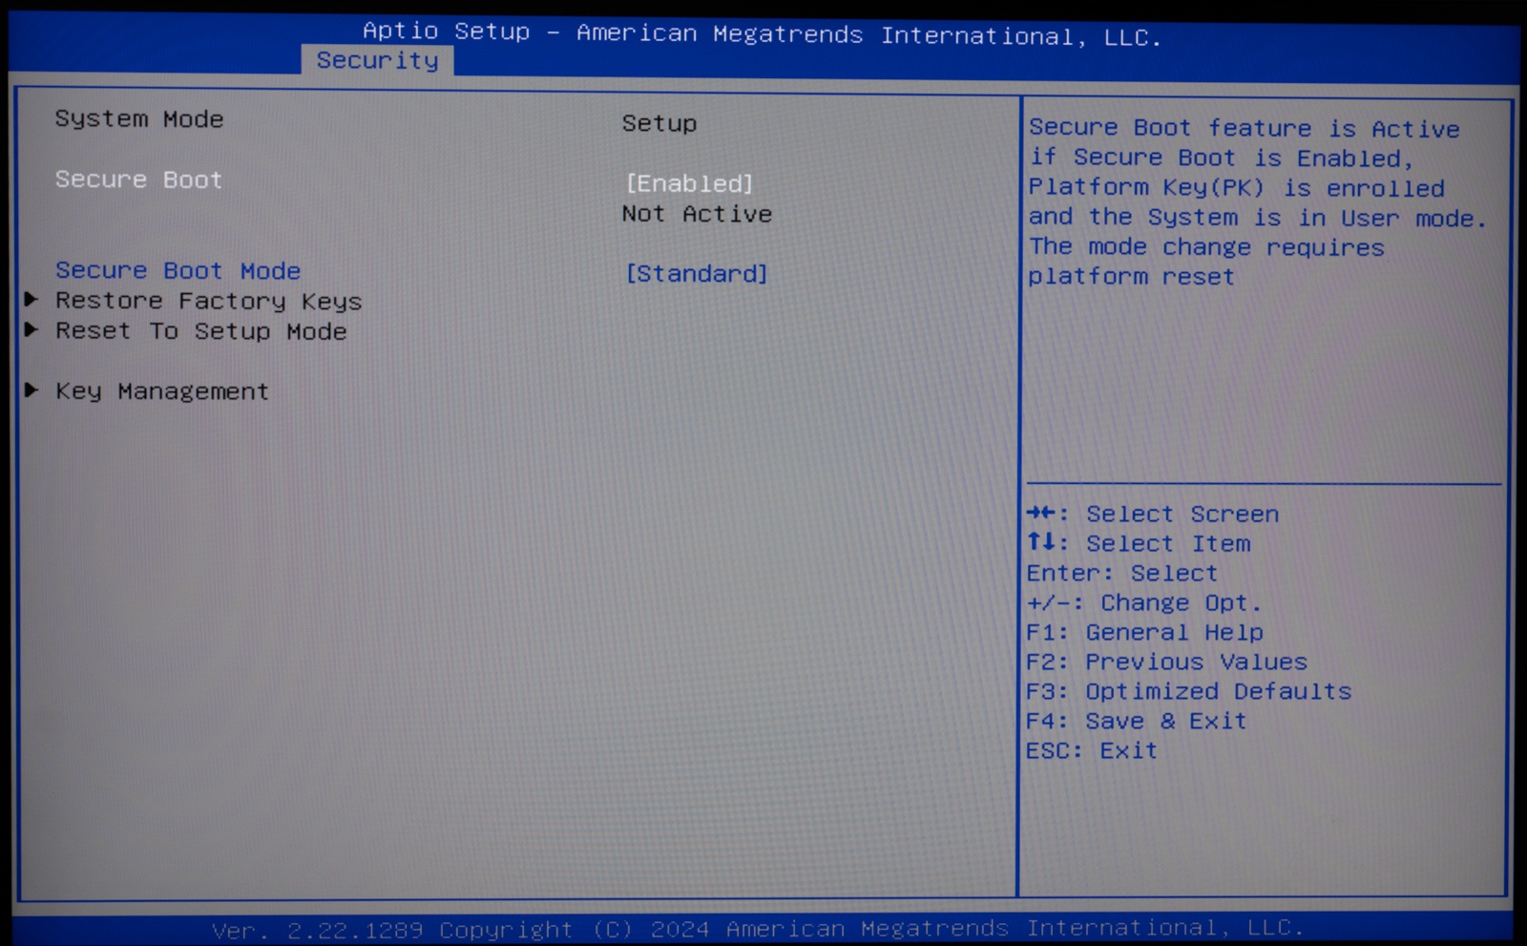Click the System Mode value Setup
Image resolution: width=1527 pixels, height=946 pixels.
(x=659, y=124)
